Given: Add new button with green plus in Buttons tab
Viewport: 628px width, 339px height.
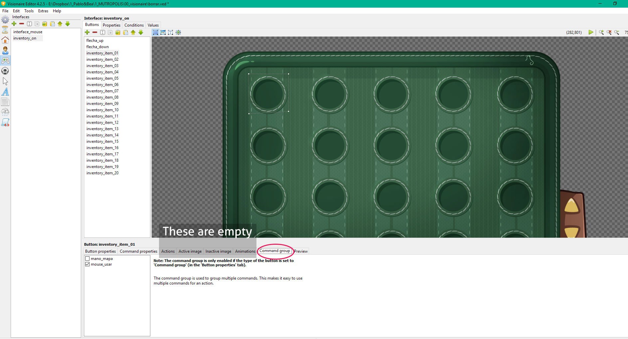Looking at the screenshot, I should tap(87, 32).
